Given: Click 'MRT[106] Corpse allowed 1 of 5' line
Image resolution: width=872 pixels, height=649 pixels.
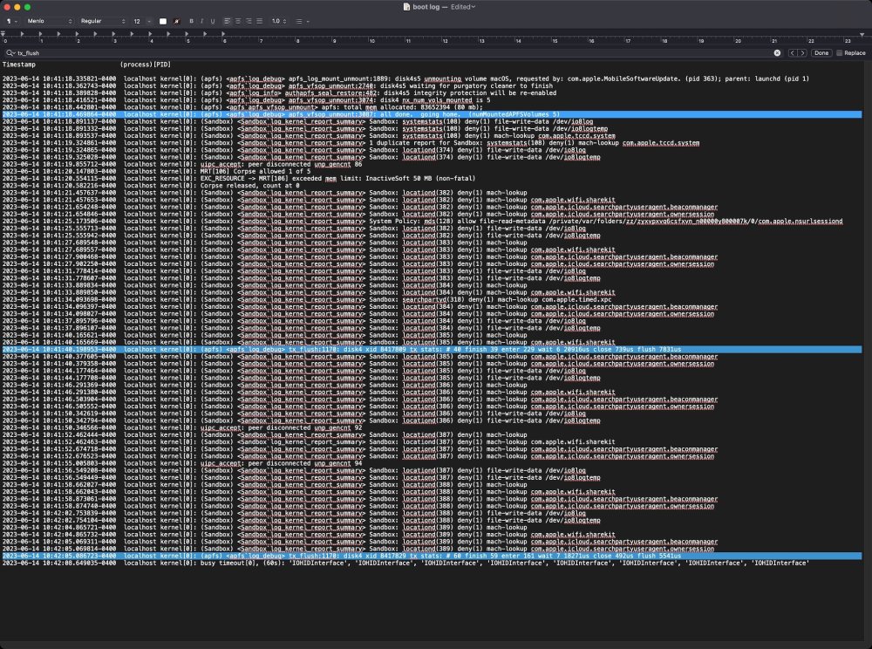Looking at the screenshot, I should 158,171.
